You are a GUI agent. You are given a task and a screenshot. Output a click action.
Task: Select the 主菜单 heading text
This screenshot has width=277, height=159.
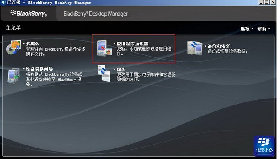(13, 28)
